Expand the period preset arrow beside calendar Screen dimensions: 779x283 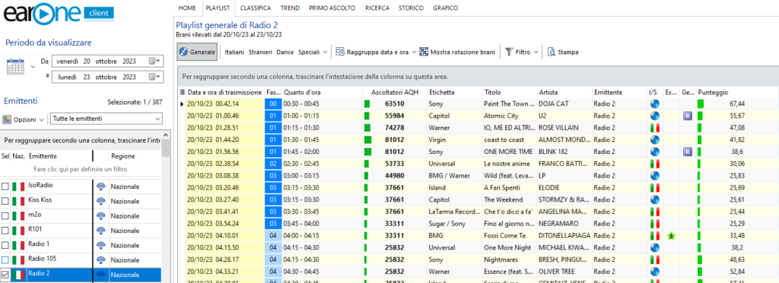coord(33,67)
